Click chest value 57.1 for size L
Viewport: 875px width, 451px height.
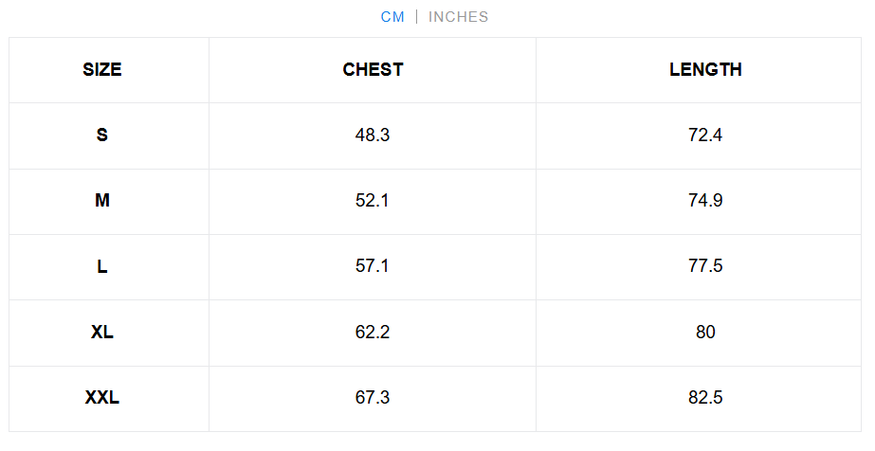click(373, 266)
